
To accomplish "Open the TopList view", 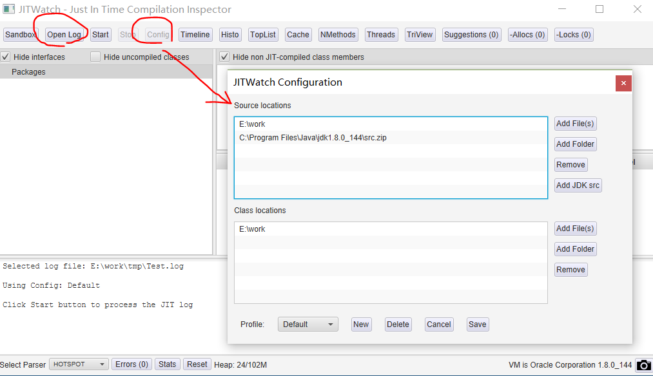I will (x=263, y=35).
